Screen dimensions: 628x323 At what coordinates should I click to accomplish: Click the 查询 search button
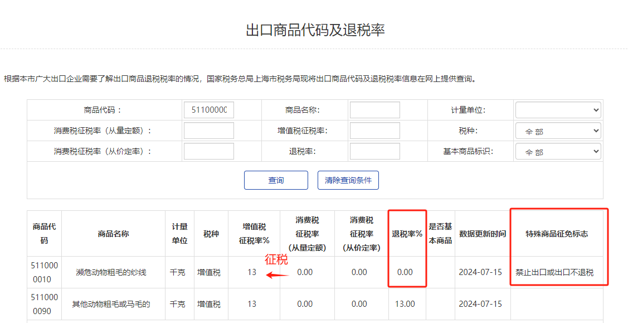tap(276, 180)
